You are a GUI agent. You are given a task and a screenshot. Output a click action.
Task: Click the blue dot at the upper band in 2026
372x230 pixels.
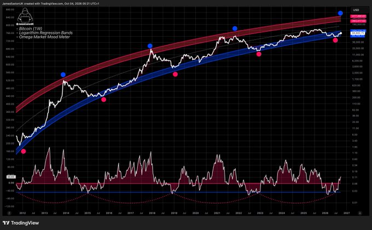pyautogui.click(x=340, y=13)
